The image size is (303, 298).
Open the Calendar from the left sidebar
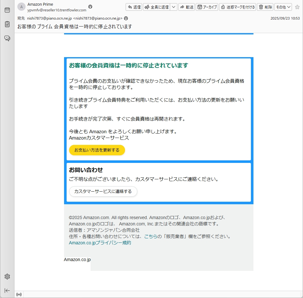7,10
